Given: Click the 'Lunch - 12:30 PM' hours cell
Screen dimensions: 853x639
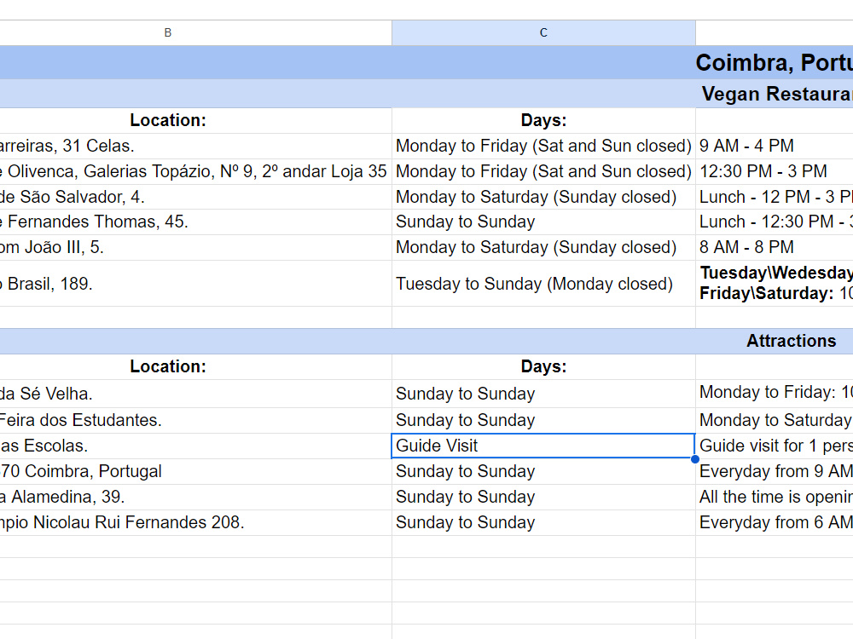Looking at the screenshot, I should [x=775, y=222].
